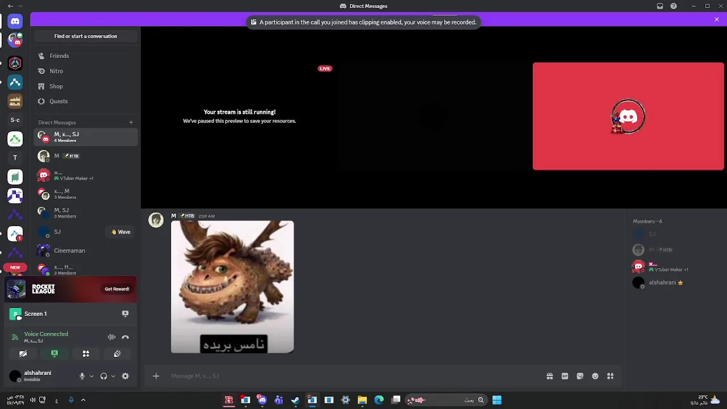727x409 pixels.
Task: Open User Settings gear
Action: [126, 376]
